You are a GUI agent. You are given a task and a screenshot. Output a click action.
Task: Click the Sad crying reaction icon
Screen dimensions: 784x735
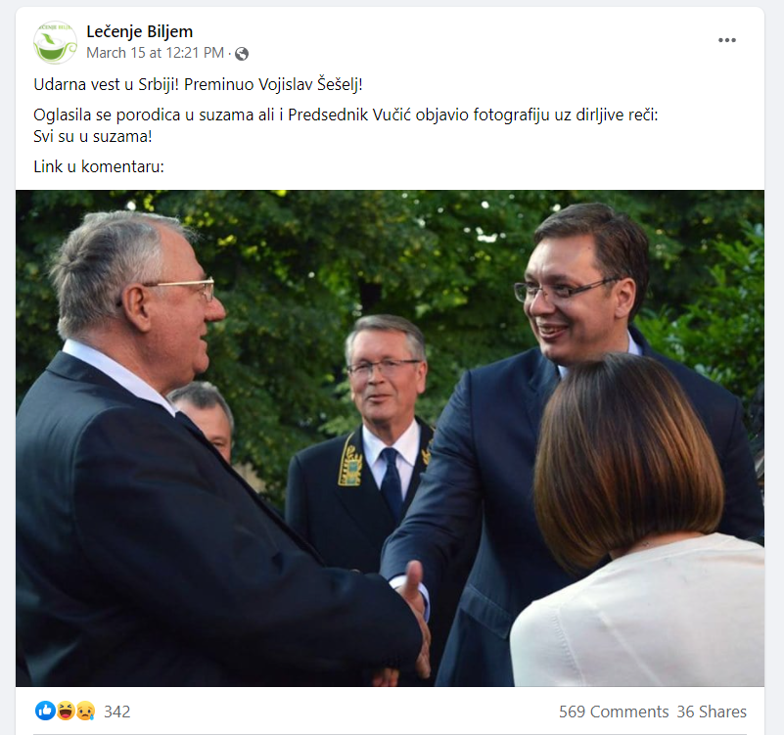85,711
